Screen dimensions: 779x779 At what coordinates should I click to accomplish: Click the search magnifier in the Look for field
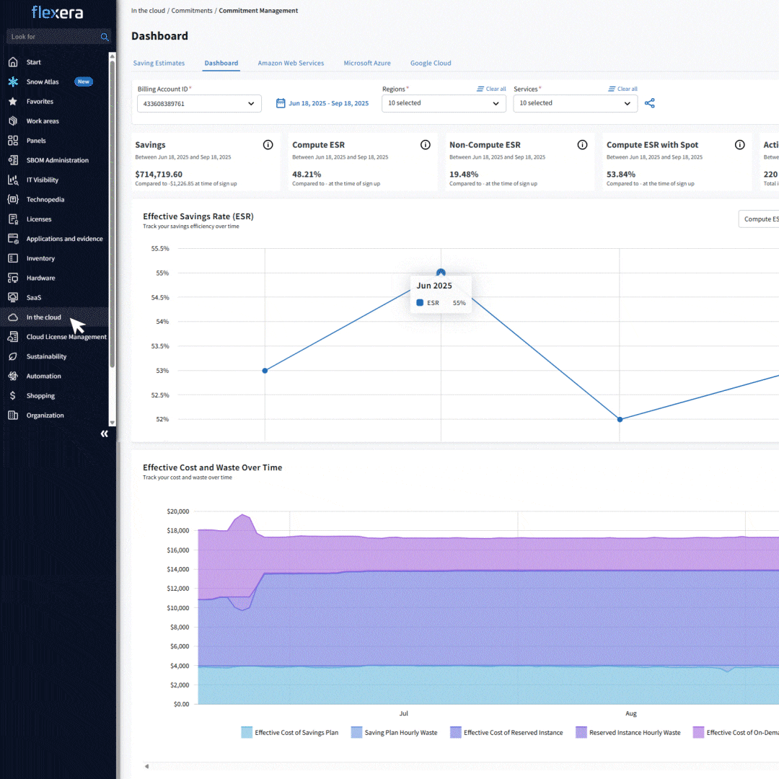[105, 36]
